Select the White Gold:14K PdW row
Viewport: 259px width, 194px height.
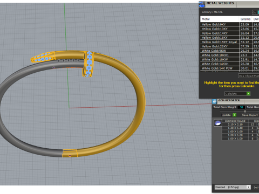click(230, 68)
